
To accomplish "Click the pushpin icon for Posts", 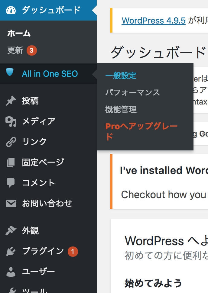I will [x=11, y=101].
